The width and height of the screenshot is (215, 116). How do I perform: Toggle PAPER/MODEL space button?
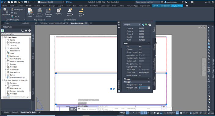click(x=122, y=113)
